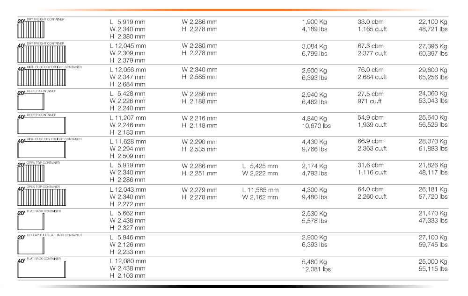Click the "COLLAPSIBLE FLAT RACK CONTAINER" label
This screenshot has height=296, width=468.
(x=54, y=235)
